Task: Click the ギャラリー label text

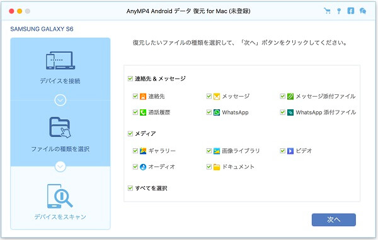Action: [162, 151]
